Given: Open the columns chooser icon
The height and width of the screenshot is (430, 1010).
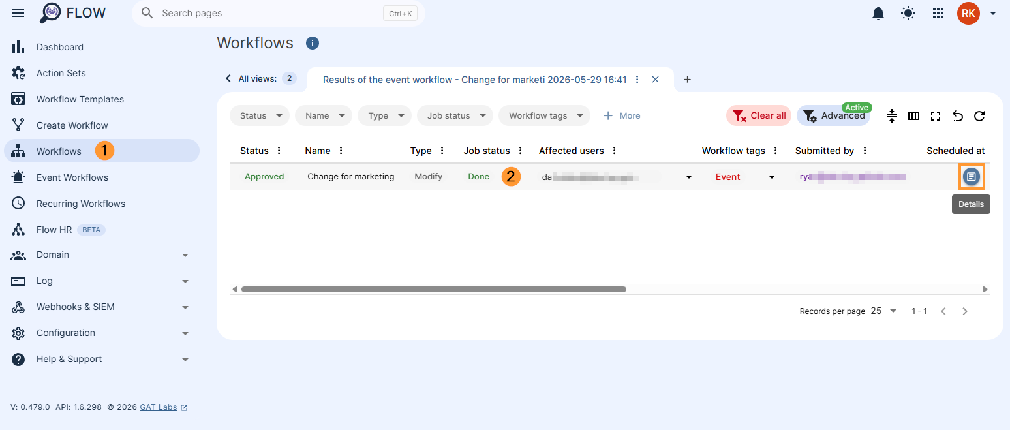Looking at the screenshot, I should [914, 116].
